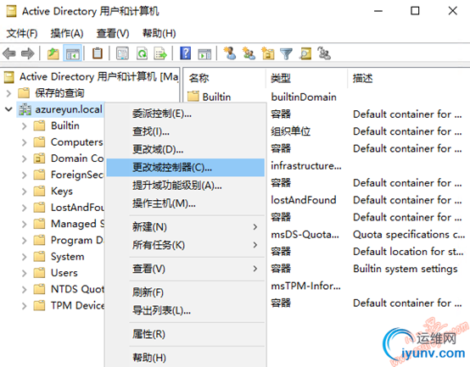470x367 pixels.
Task: Expand the System tree node
Action: pyautogui.click(x=25, y=257)
